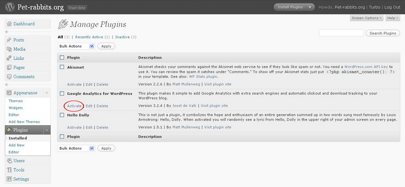Click the Turbo link in header
This screenshot has height=187, width=405.
(x=375, y=7)
